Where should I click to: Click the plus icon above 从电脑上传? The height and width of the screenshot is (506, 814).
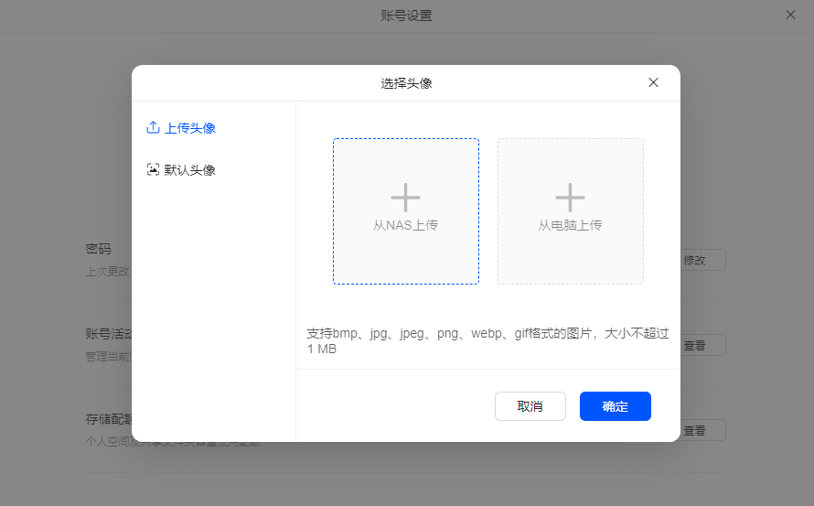point(570,198)
